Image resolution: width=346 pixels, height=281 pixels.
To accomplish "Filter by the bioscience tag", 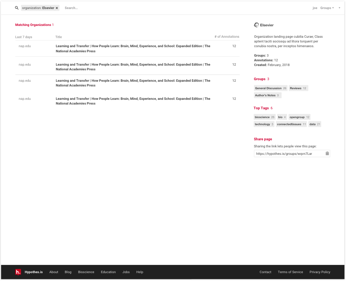I will tap(265, 117).
